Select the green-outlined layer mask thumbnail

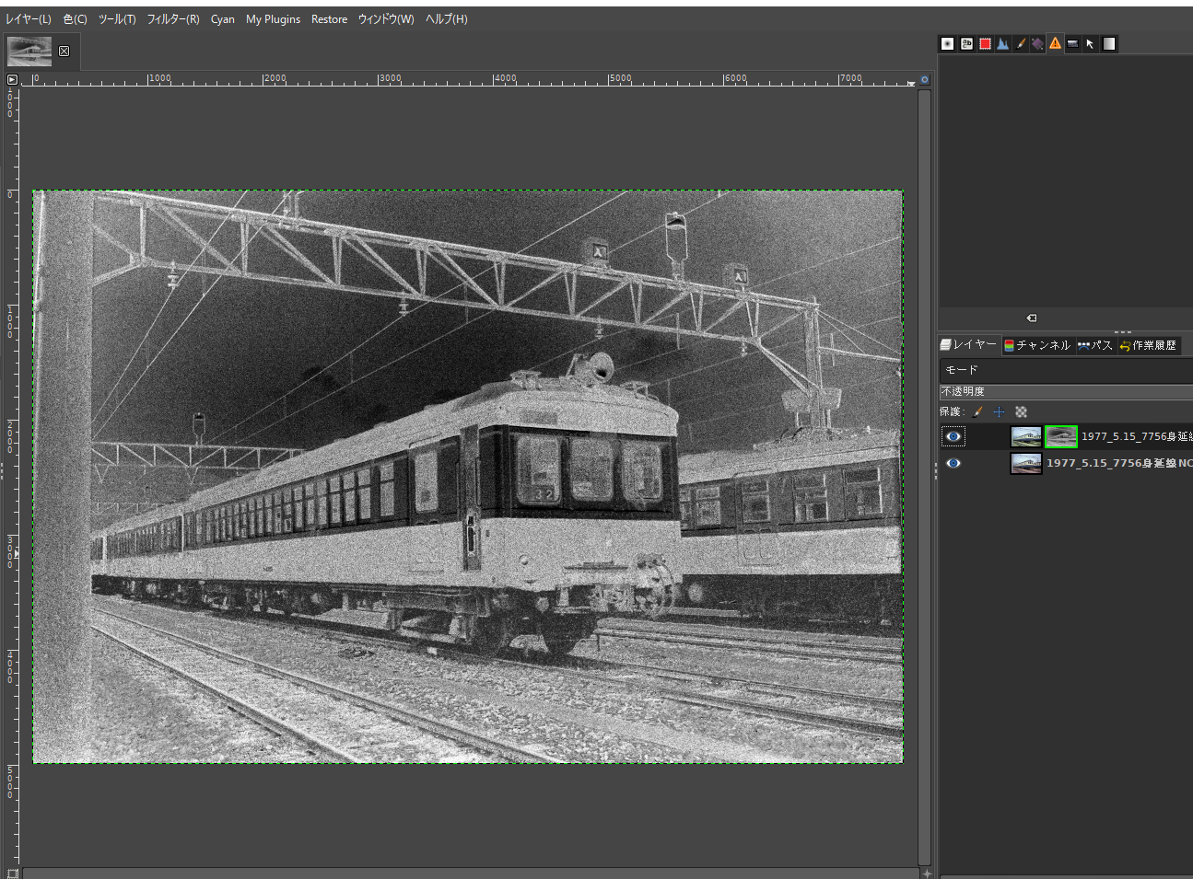point(1061,437)
